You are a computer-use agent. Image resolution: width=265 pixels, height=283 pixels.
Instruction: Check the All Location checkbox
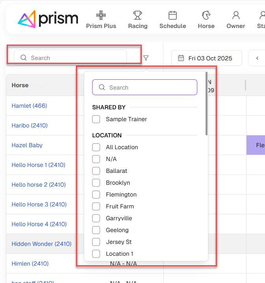(96, 147)
